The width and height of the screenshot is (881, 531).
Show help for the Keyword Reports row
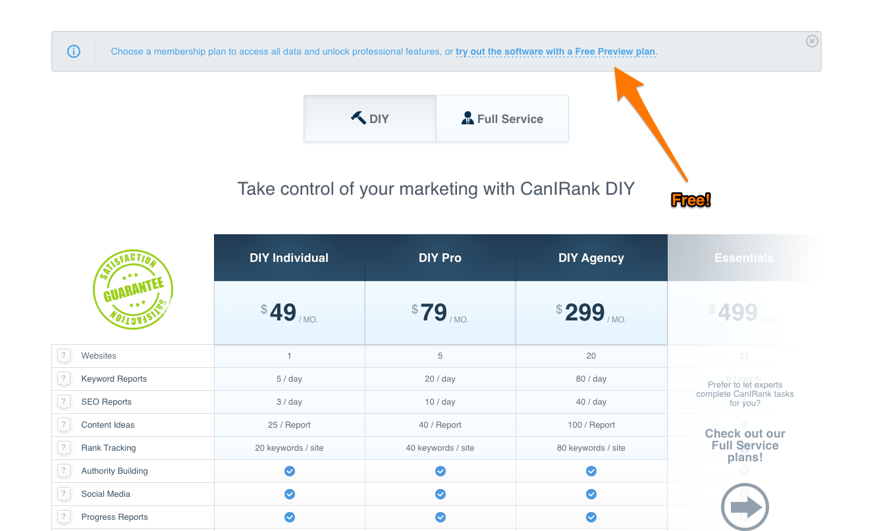pos(64,379)
